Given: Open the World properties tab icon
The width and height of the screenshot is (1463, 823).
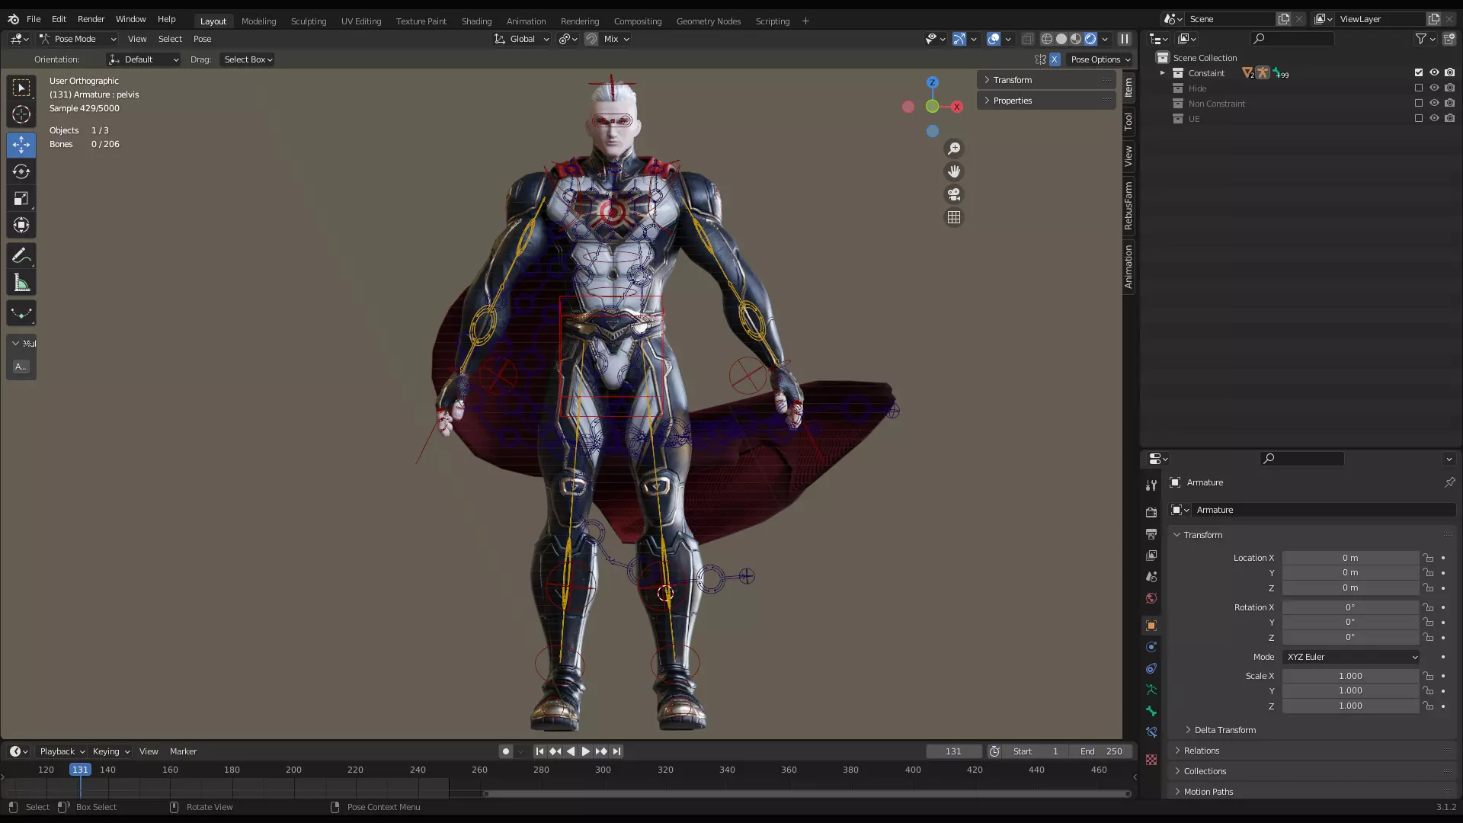Looking at the screenshot, I should click(x=1151, y=598).
